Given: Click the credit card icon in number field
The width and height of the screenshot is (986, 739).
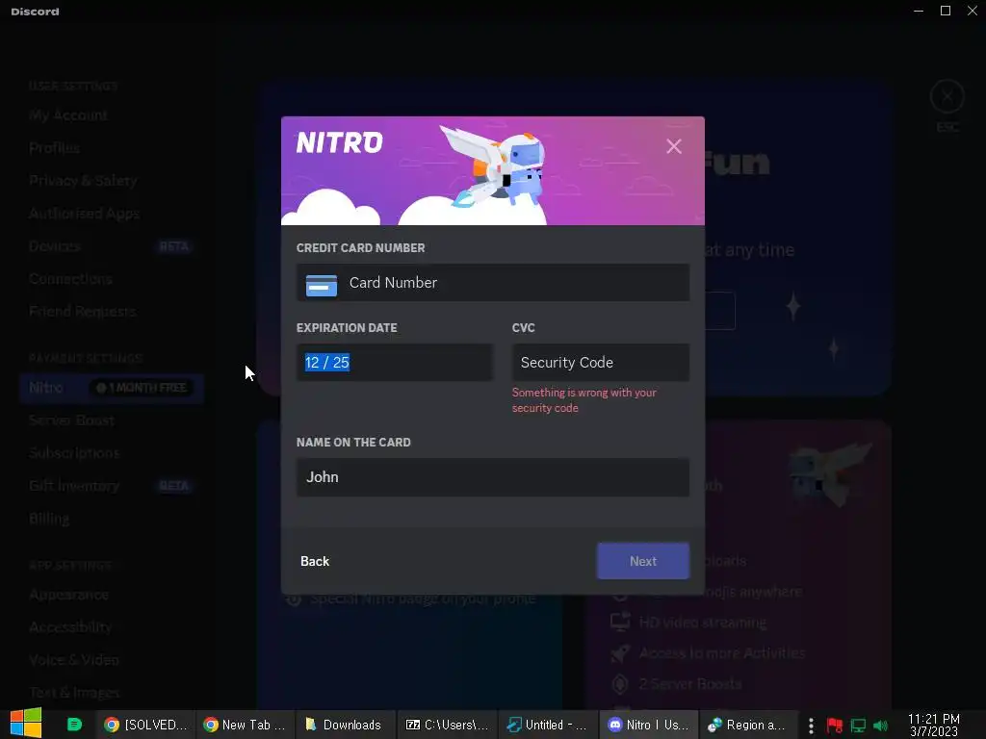Looking at the screenshot, I should [322, 285].
